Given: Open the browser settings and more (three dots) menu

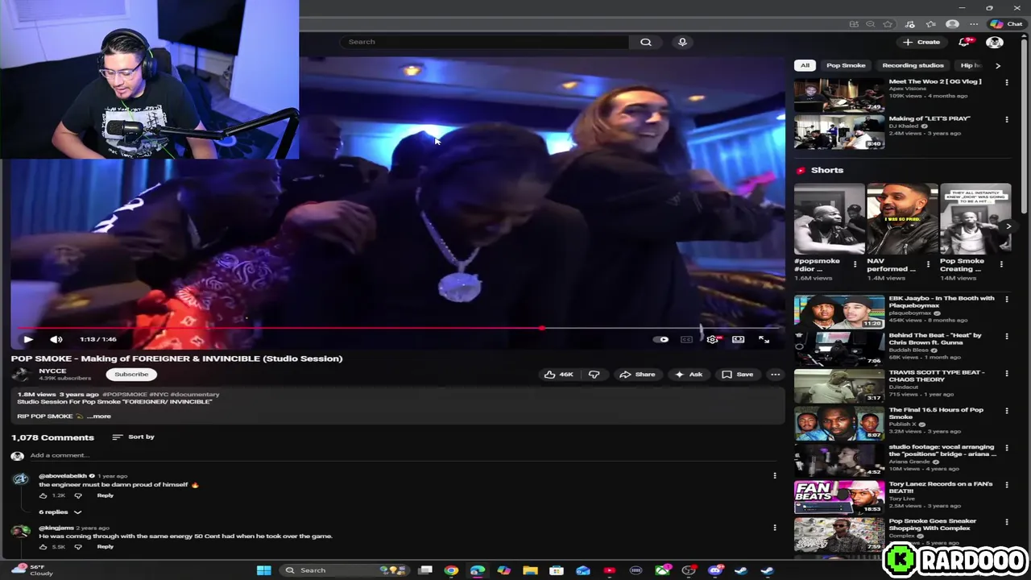Looking at the screenshot, I should [973, 24].
